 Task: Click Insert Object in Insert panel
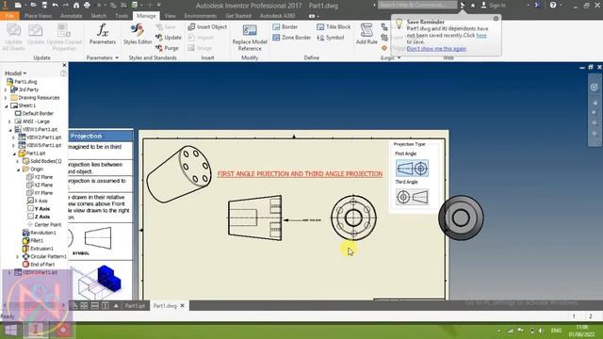pyautogui.click(x=207, y=27)
